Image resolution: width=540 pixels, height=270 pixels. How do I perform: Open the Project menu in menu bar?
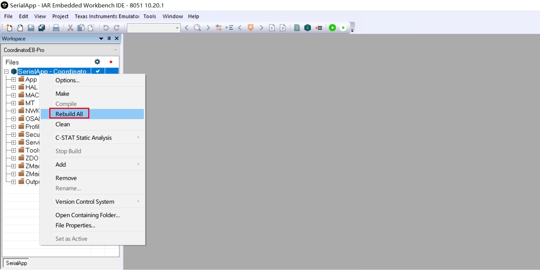(60, 16)
